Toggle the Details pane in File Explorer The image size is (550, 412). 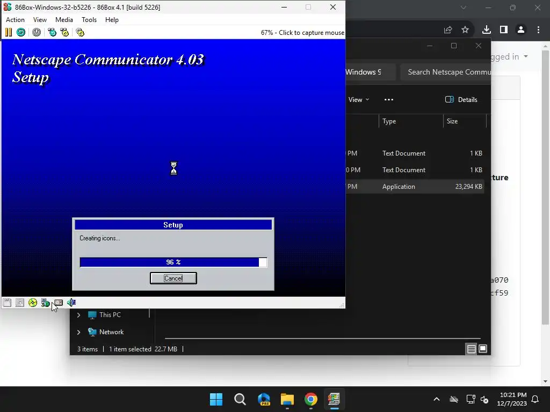point(461,99)
